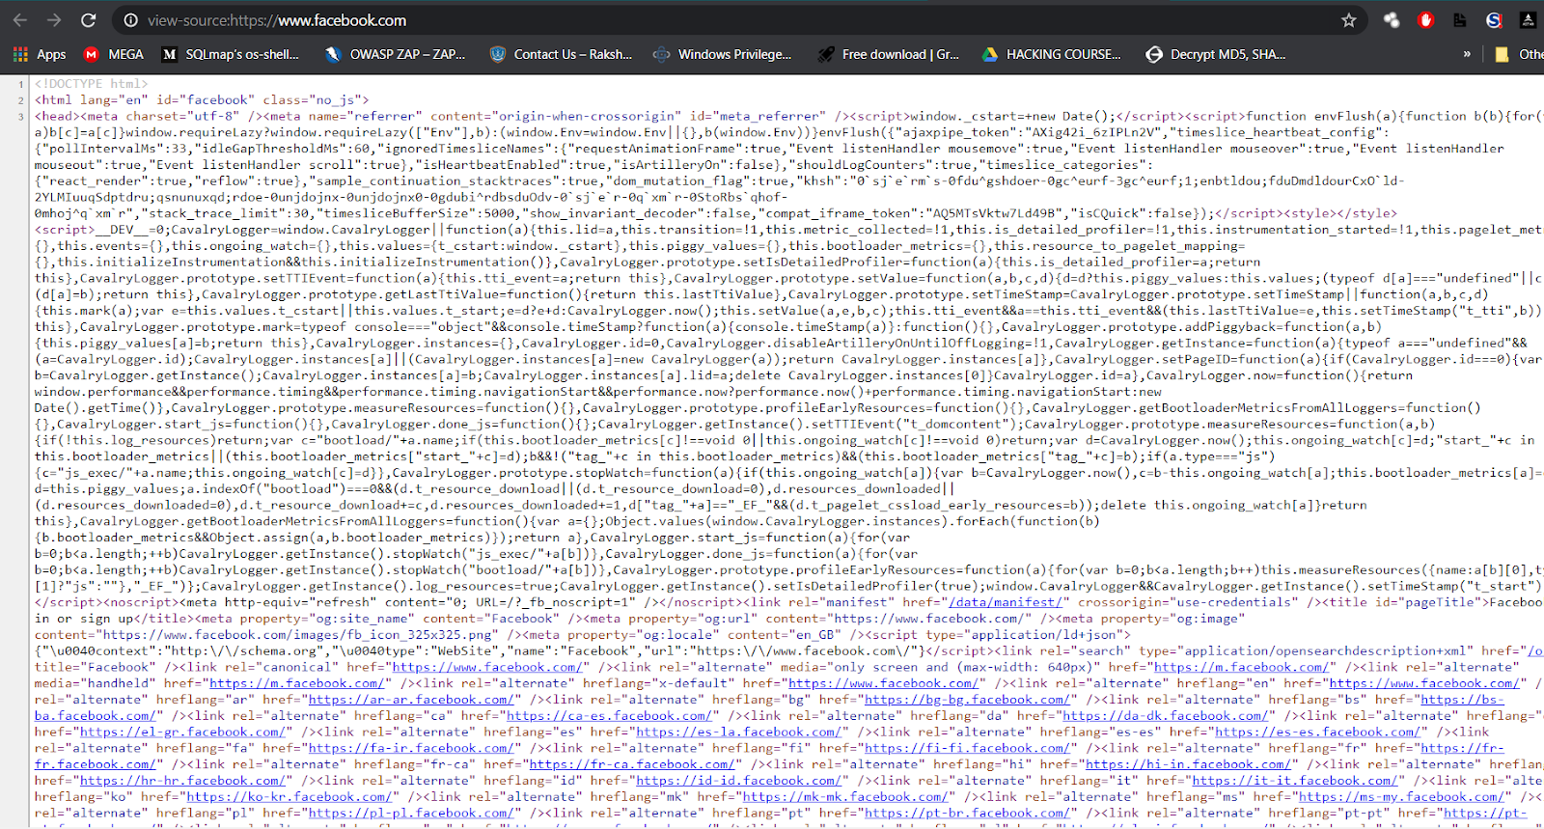Image resolution: width=1544 pixels, height=829 pixels.
Task: Open the HACKING COURSE bookmark
Action: [1052, 55]
